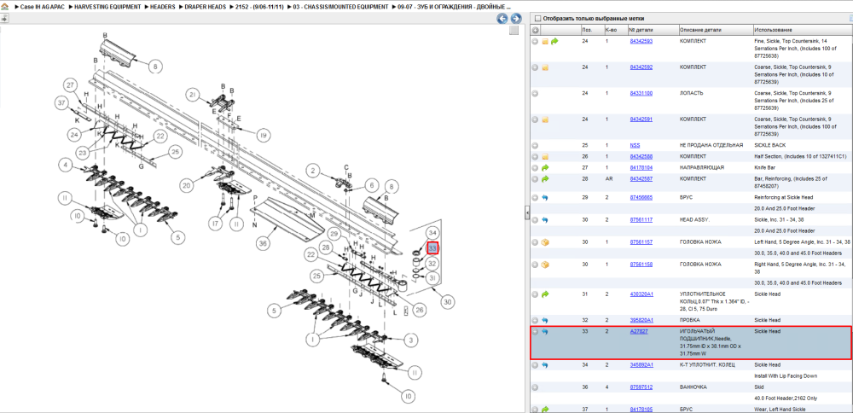Select 'ИГОЛЬЧАТЫЙ ПОДШИПНИК' description text

pos(699,334)
